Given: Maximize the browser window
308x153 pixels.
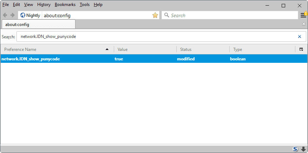Looking at the screenshot, I should pyautogui.click(x=283, y=6).
